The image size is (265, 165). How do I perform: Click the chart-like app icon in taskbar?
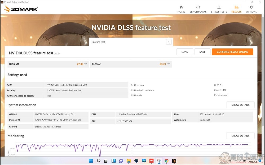point(144,161)
